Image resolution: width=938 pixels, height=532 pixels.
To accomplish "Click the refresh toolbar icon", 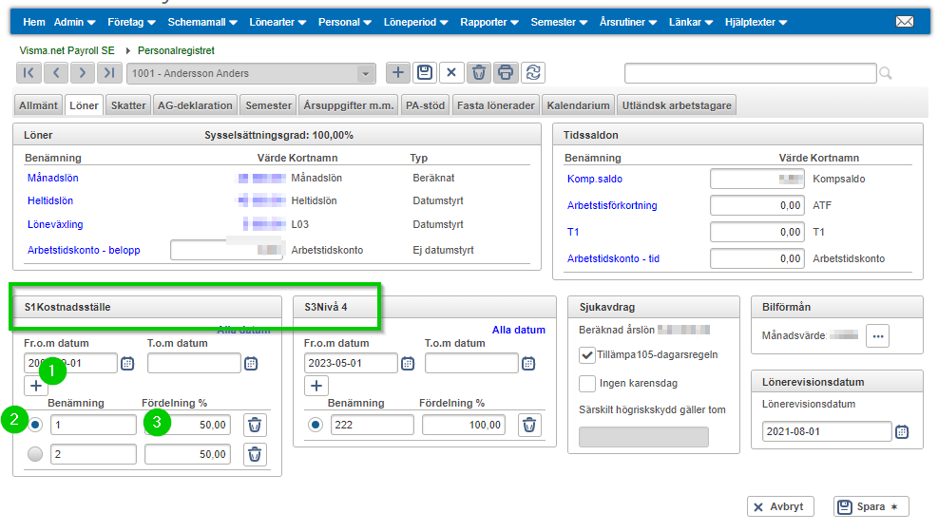I will 533,73.
